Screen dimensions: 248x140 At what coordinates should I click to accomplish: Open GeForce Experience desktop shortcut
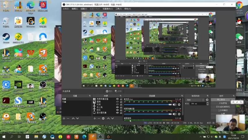[x=18, y=87]
